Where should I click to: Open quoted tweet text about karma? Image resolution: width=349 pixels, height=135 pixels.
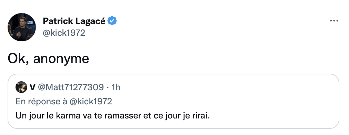tap(113, 116)
